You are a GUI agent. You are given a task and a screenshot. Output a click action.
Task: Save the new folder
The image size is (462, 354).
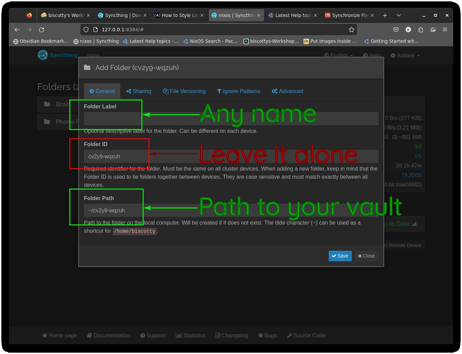(340, 256)
